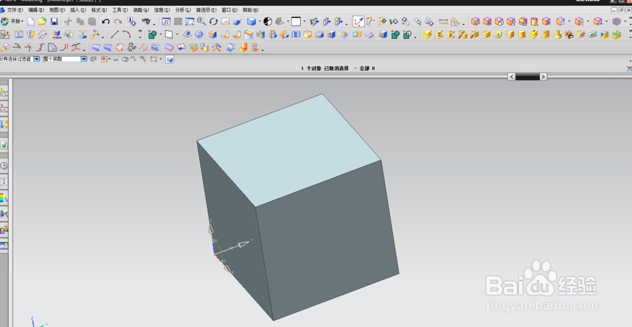The width and height of the screenshot is (632, 327).
Task: Select the Rotate view circular arrows icon
Action: [213, 22]
